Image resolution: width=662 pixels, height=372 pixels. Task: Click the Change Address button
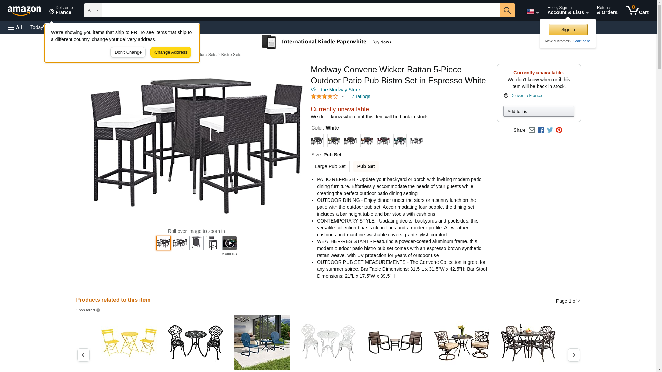point(171,52)
